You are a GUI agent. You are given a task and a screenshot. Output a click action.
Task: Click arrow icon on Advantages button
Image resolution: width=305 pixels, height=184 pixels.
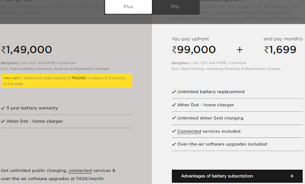[x=291, y=176]
